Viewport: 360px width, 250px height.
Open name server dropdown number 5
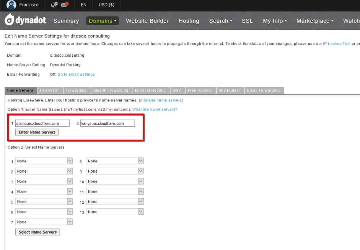pyautogui.click(x=44, y=201)
